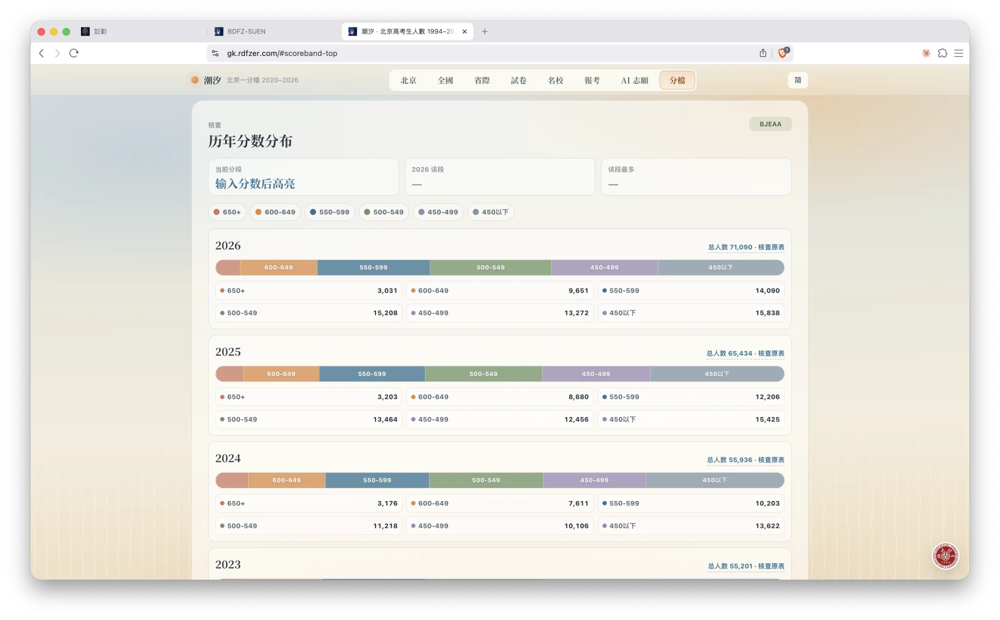Toggle the 450-499 score band chip

tap(438, 212)
